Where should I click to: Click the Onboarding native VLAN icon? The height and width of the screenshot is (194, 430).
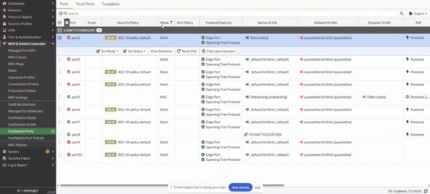coord(247,97)
